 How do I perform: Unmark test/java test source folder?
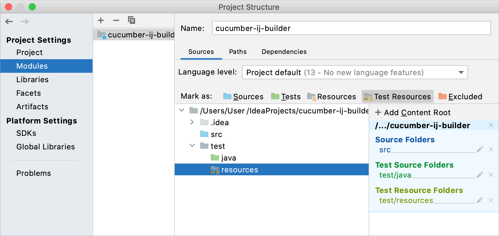click(491, 175)
